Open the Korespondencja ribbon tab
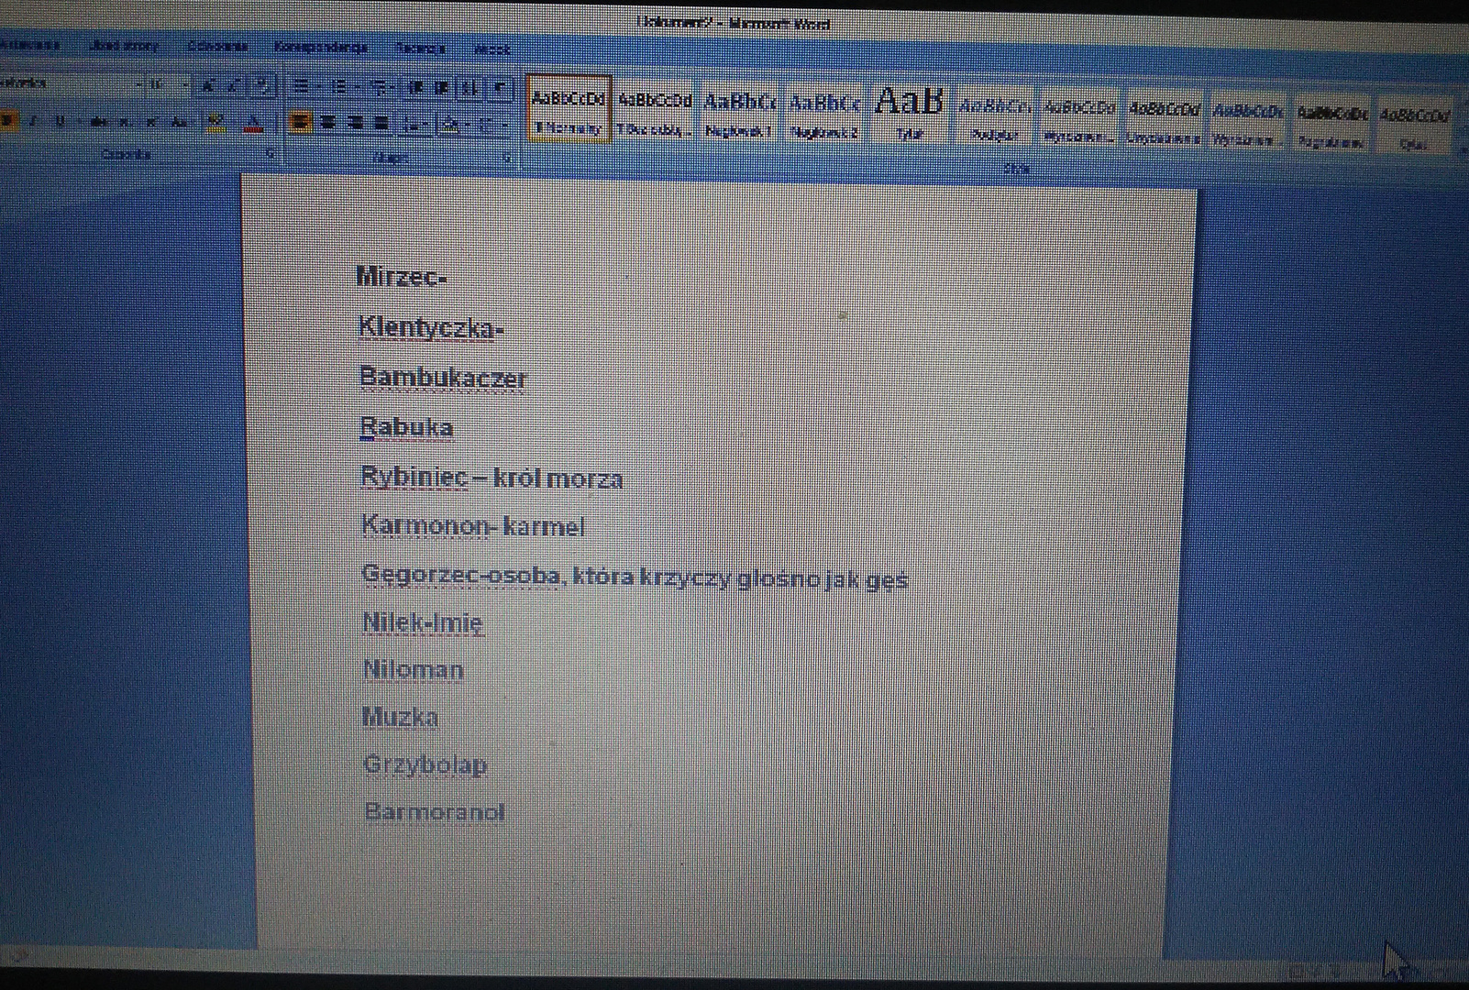 pyautogui.click(x=320, y=46)
